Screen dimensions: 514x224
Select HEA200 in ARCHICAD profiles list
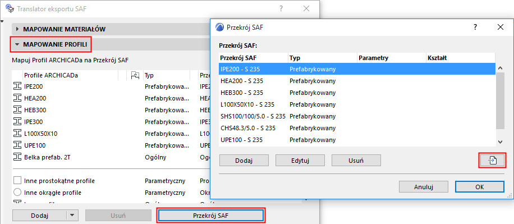(x=111, y=98)
